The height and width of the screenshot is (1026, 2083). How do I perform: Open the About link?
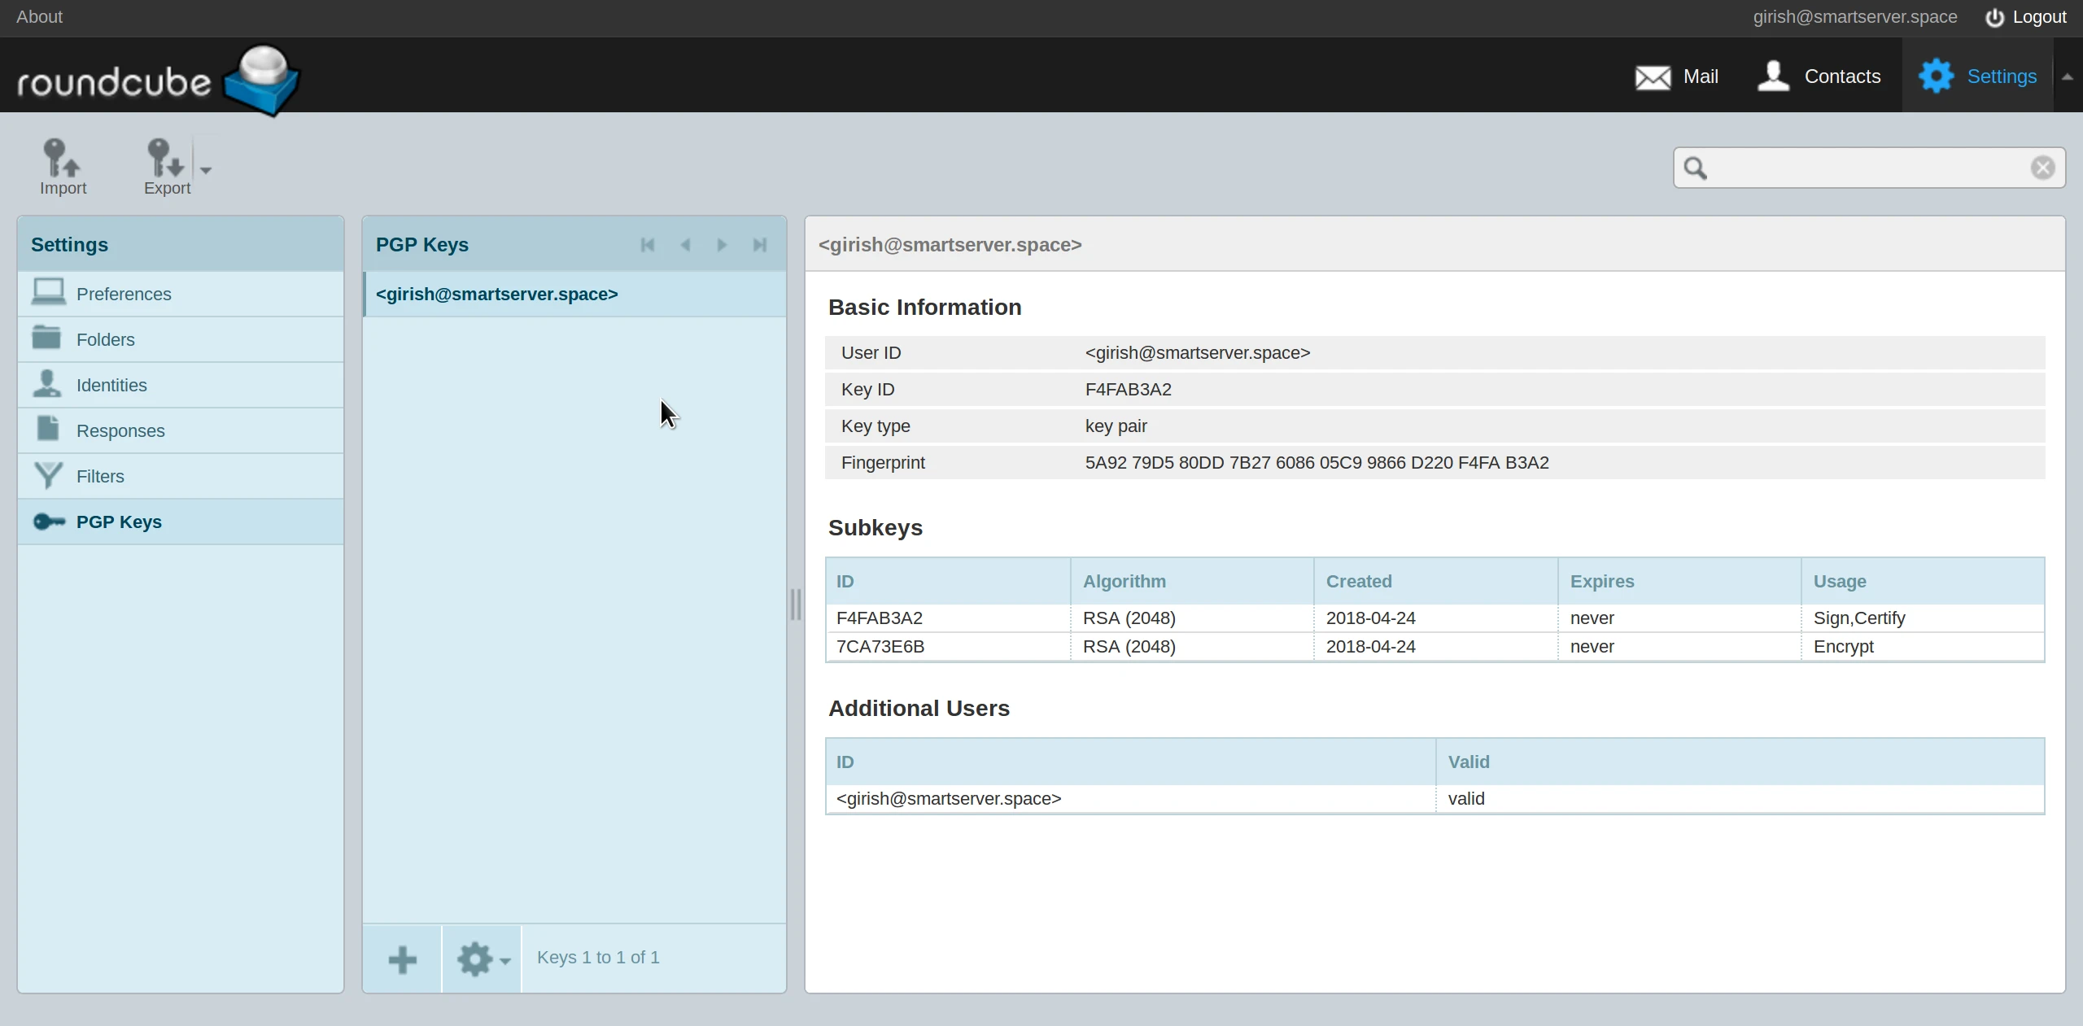tap(39, 17)
